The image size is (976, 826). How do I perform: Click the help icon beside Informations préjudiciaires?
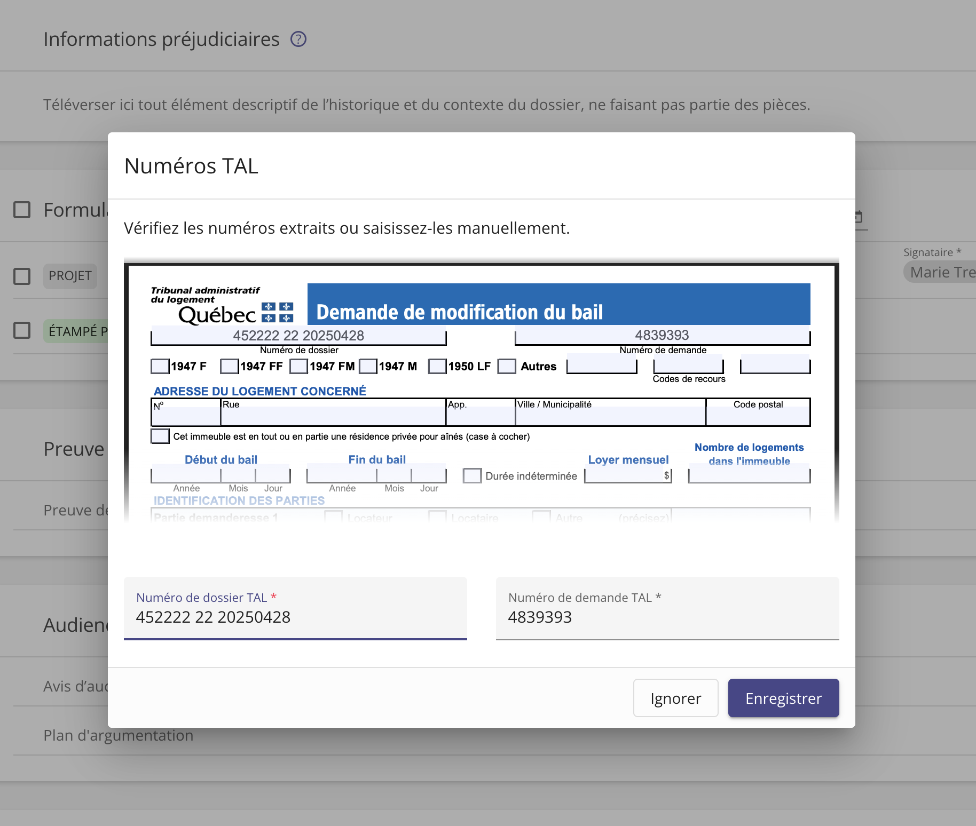298,39
